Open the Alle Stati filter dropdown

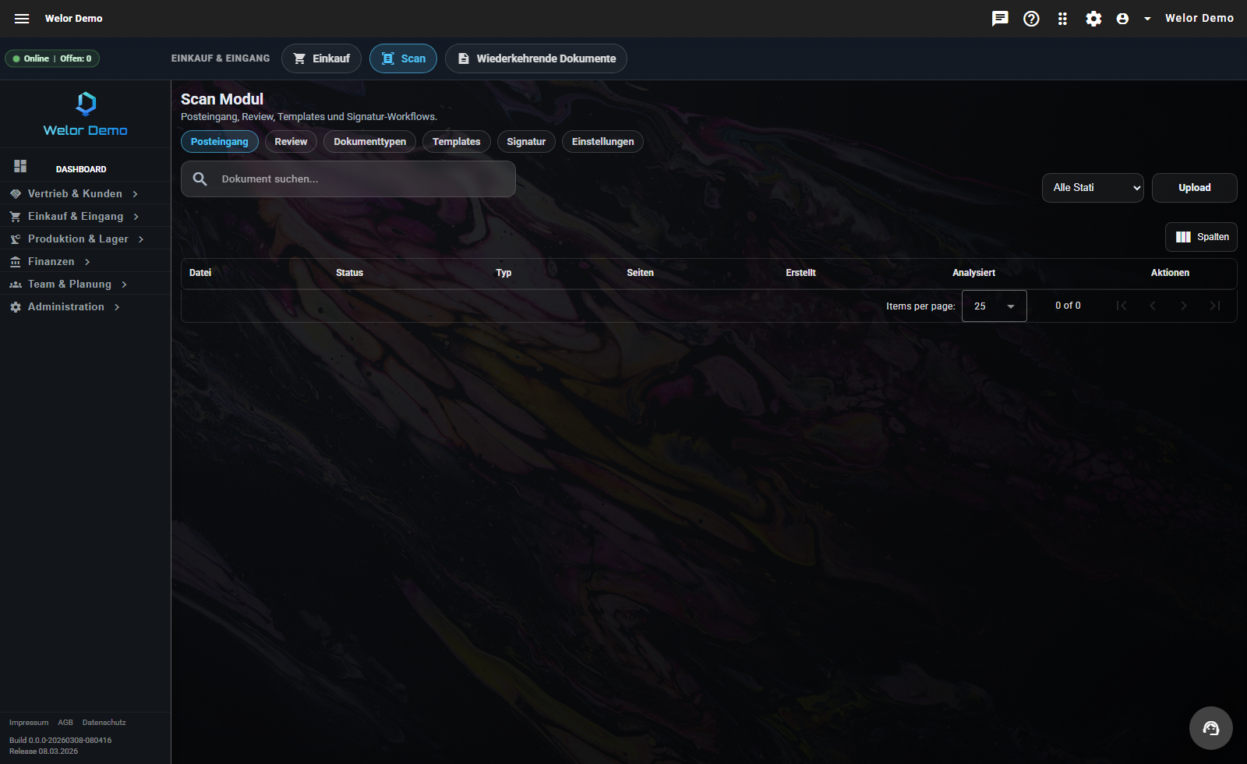point(1092,188)
